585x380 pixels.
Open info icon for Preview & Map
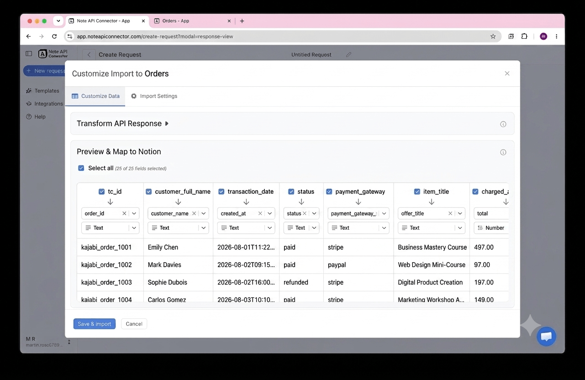point(503,153)
